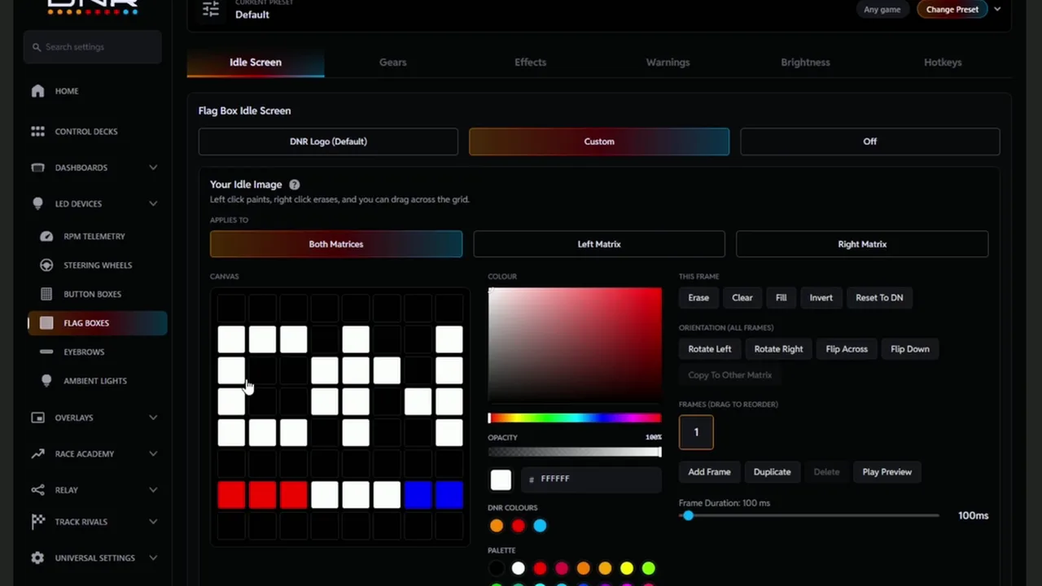1042x586 pixels.
Task: Expand the Universal Settings chevron
Action: click(x=153, y=558)
